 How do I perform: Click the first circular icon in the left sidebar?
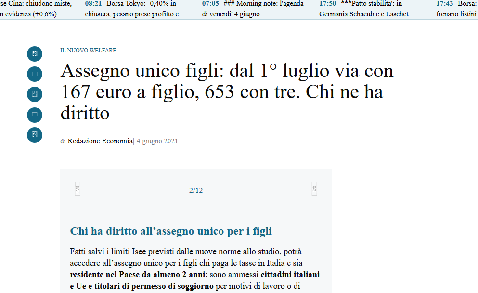35,53
